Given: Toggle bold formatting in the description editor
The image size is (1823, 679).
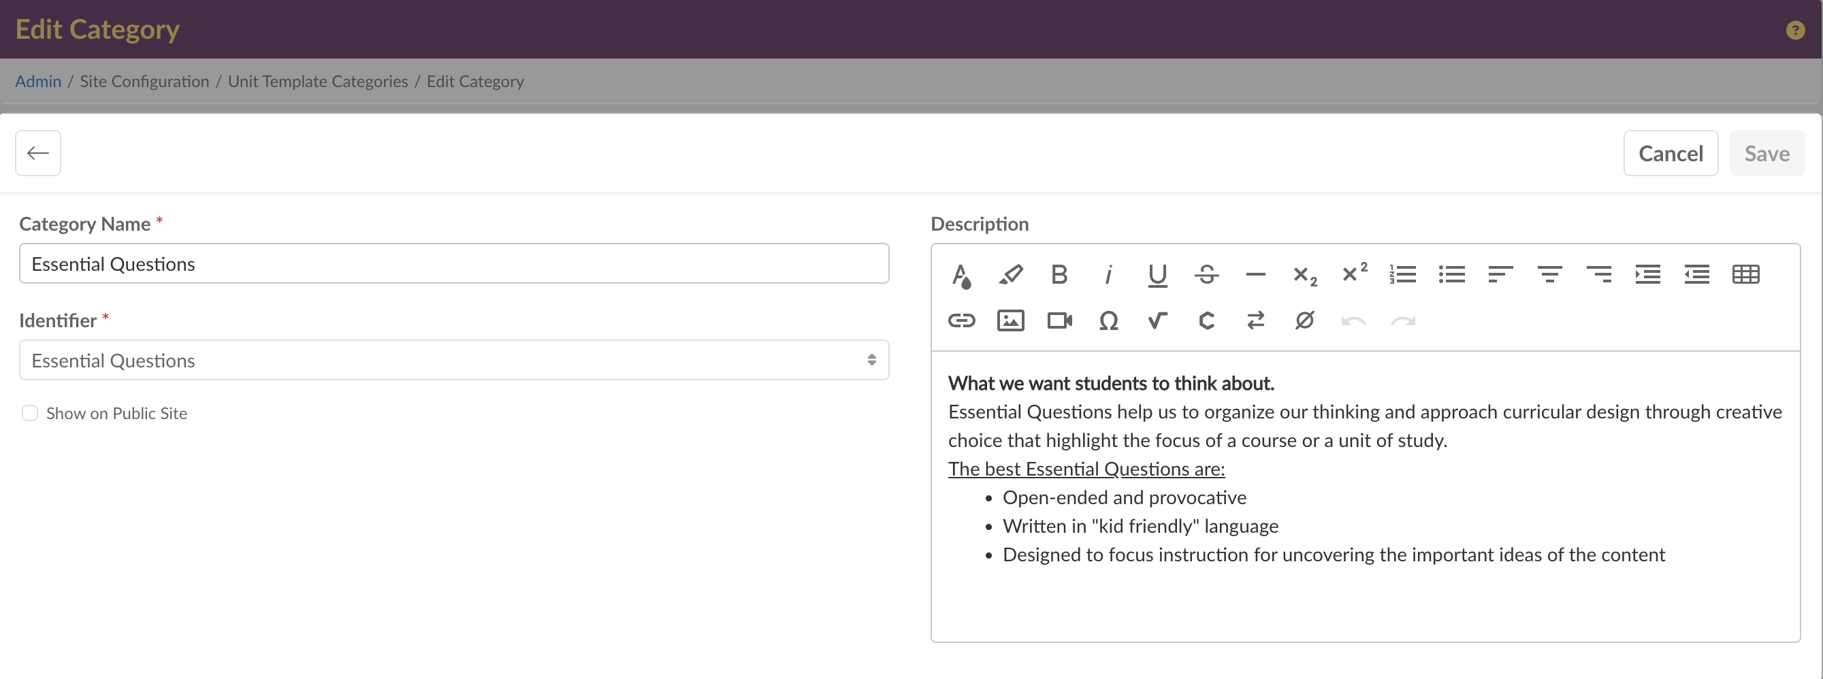Looking at the screenshot, I should (x=1059, y=274).
